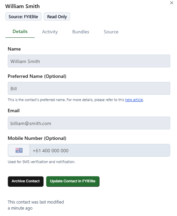Click the Email field billiam@smith.com

tap(89, 123)
